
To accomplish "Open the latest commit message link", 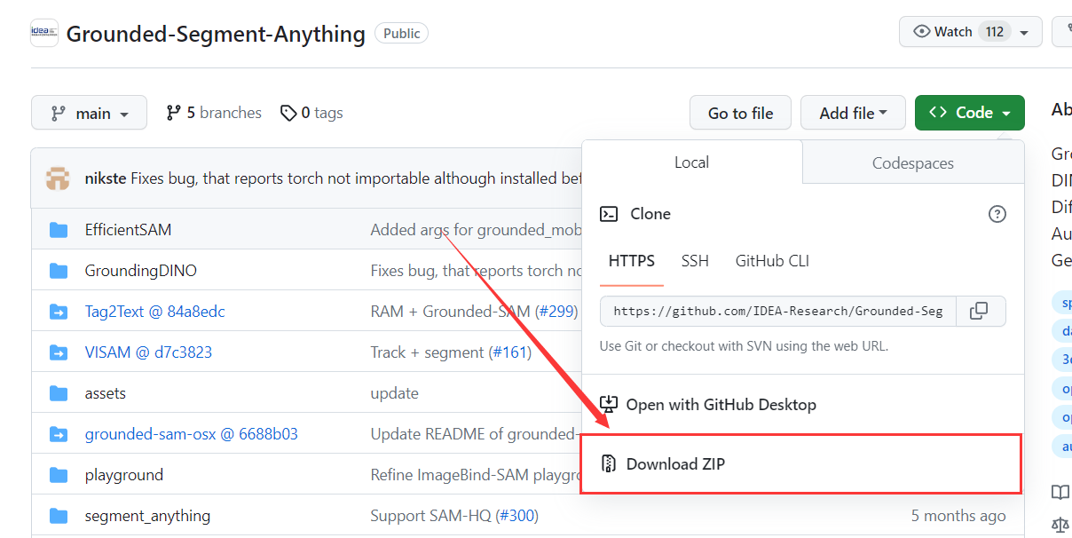I will (x=357, y=178).
